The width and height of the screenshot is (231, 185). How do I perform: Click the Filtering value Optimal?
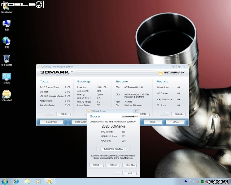[100, 95]
